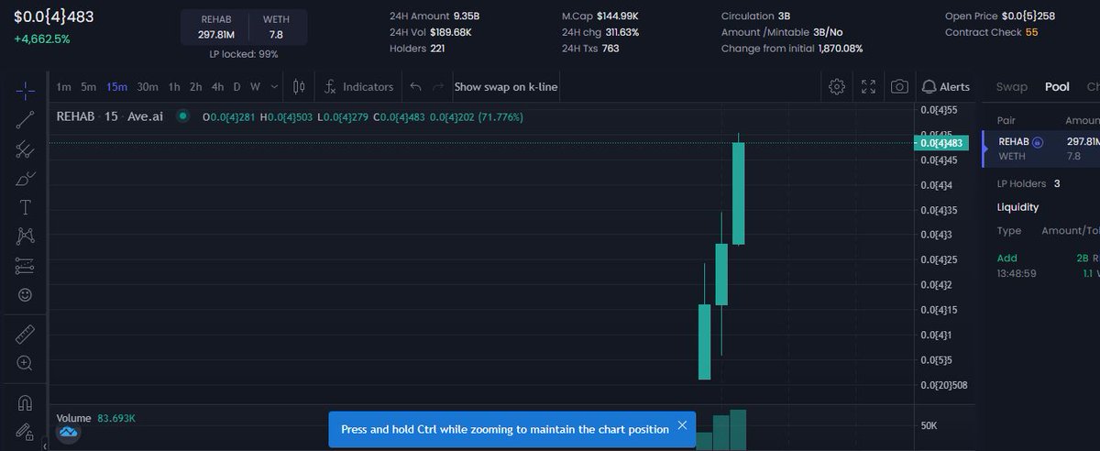Toggle magnet mode for drawings
Screen dimensions: 1100x451
[x=25, y=401]
